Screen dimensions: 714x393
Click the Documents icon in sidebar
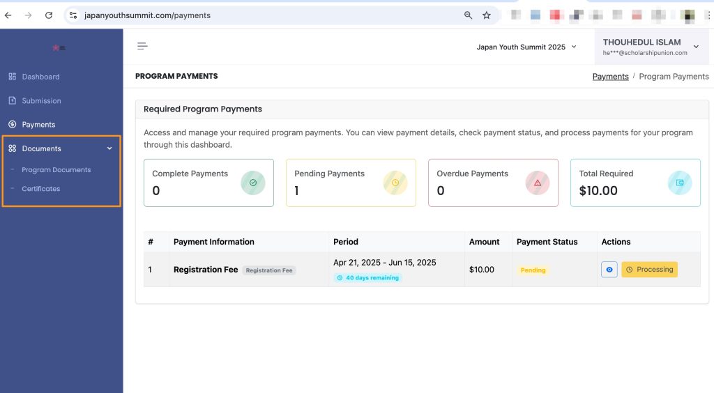(13, 148)
